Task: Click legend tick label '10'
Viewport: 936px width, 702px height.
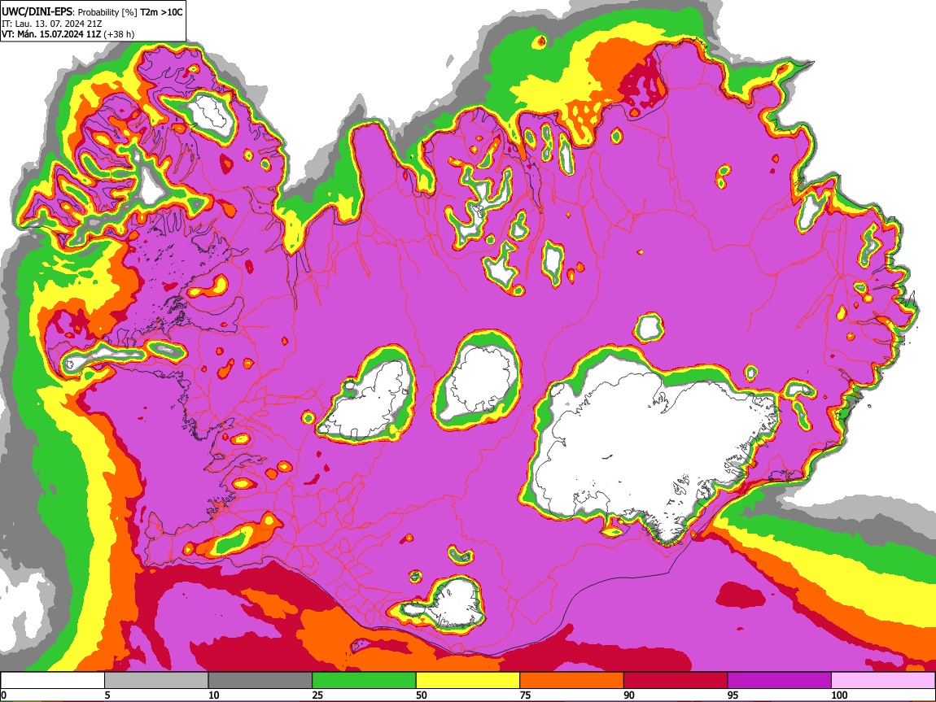Action: coord(214,695)
